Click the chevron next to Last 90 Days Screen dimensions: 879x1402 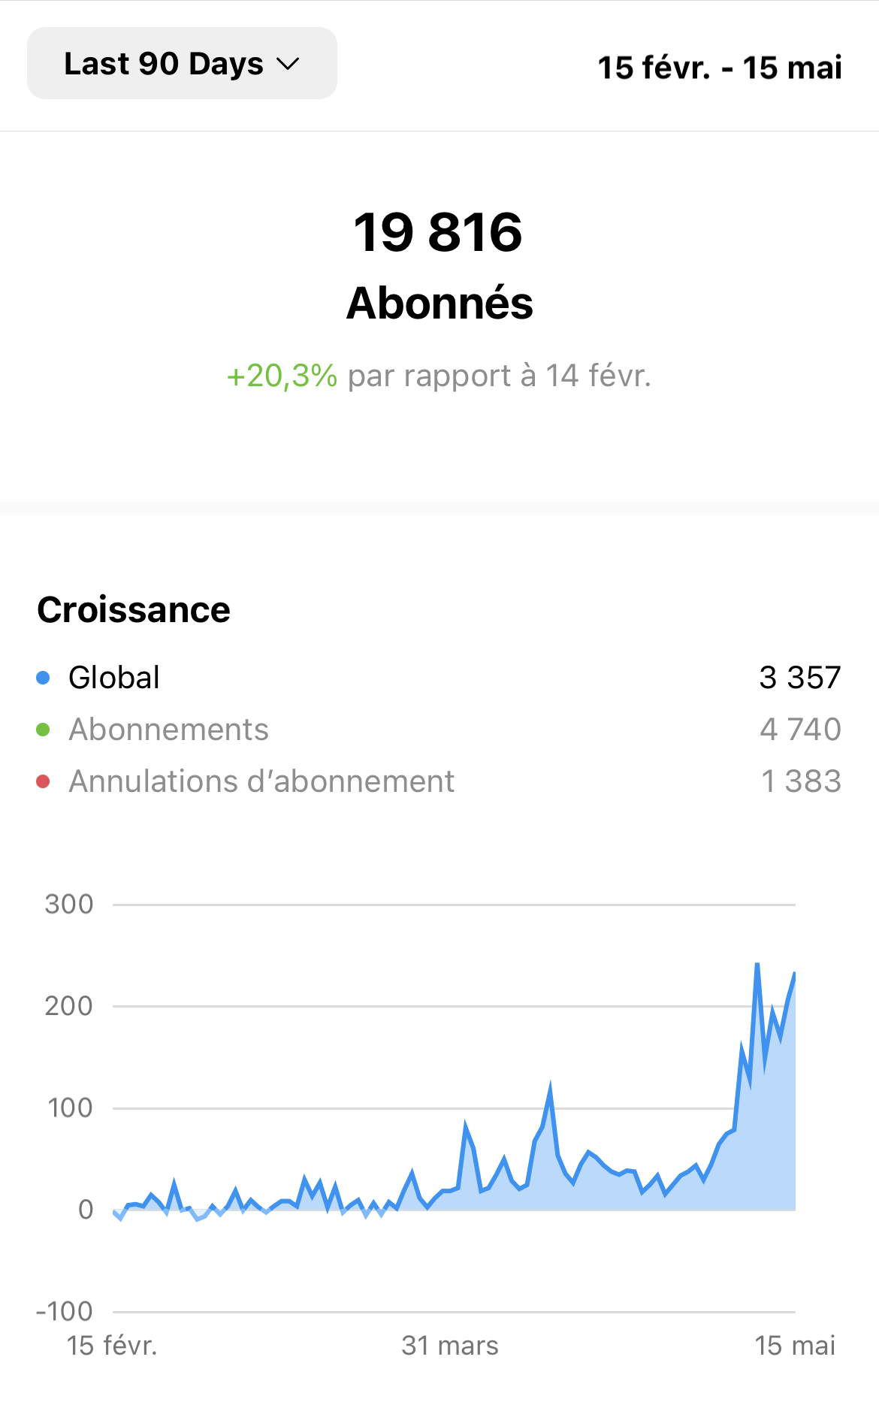(288, 65)
